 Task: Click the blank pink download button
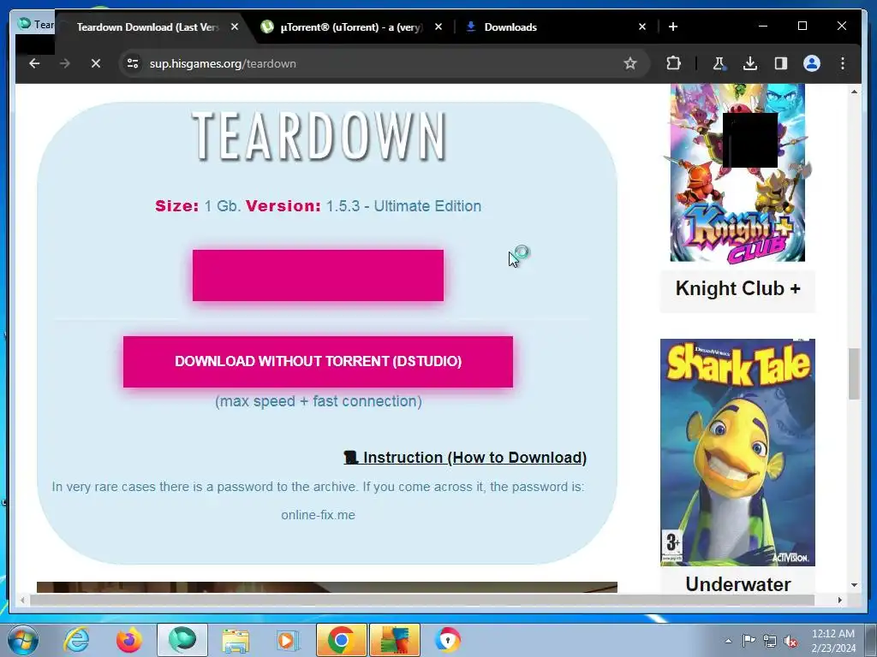[x=318, y=275]
